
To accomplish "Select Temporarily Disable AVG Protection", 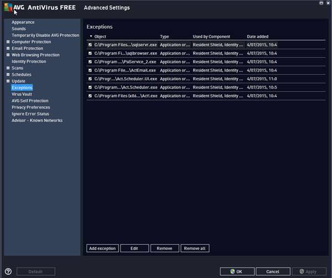I will coord(45,35).
